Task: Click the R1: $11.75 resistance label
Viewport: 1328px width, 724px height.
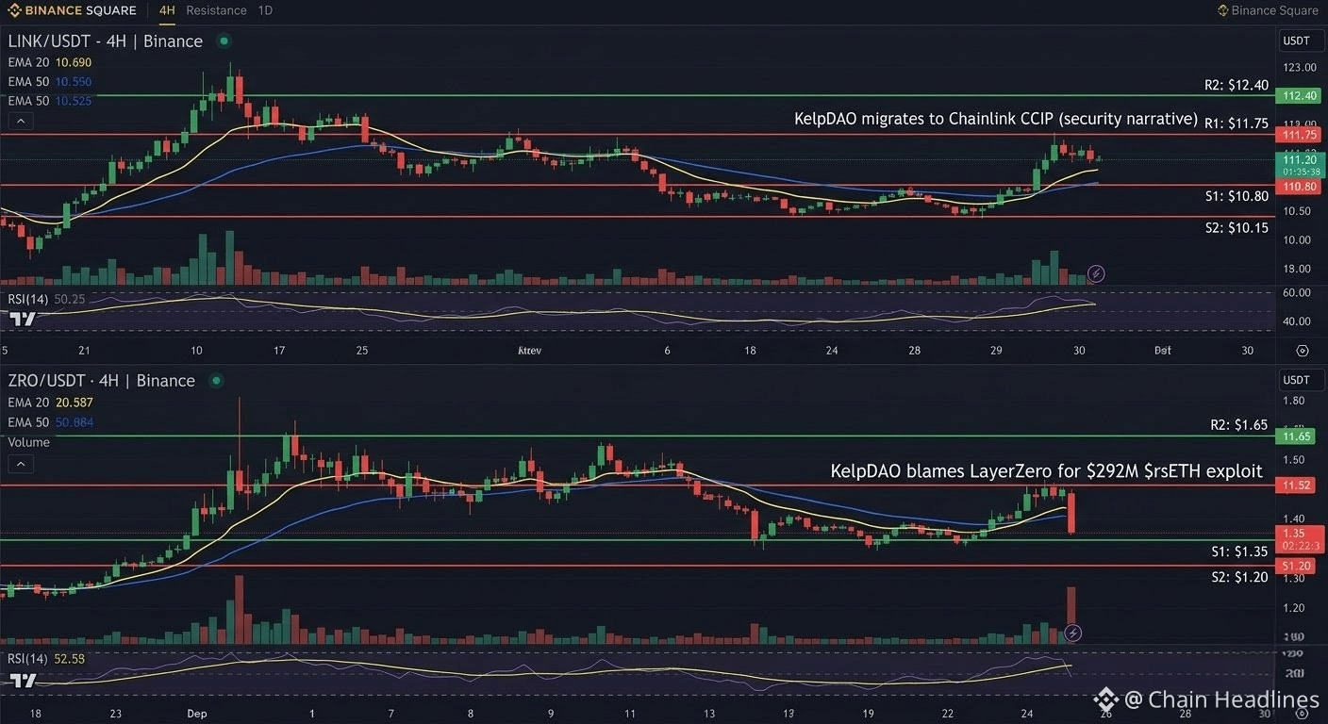Action: [x=1237, y=123]
